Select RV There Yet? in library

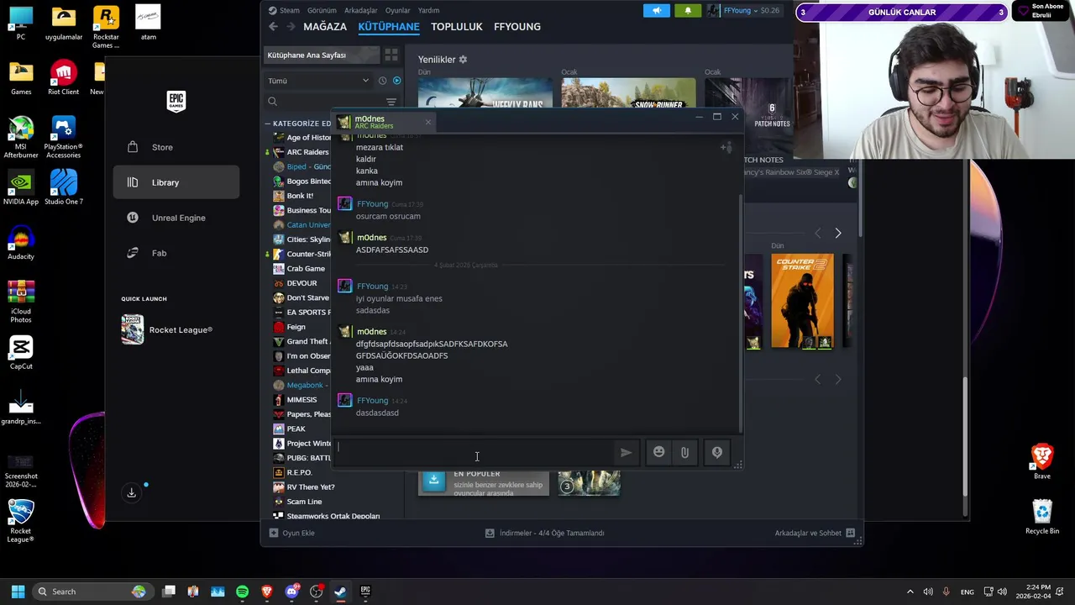310,487
